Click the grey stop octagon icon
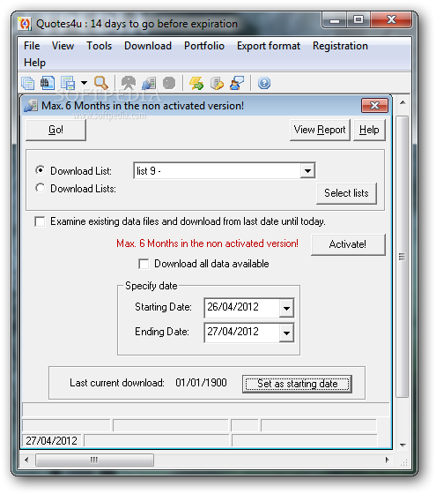 pos(169,83)
